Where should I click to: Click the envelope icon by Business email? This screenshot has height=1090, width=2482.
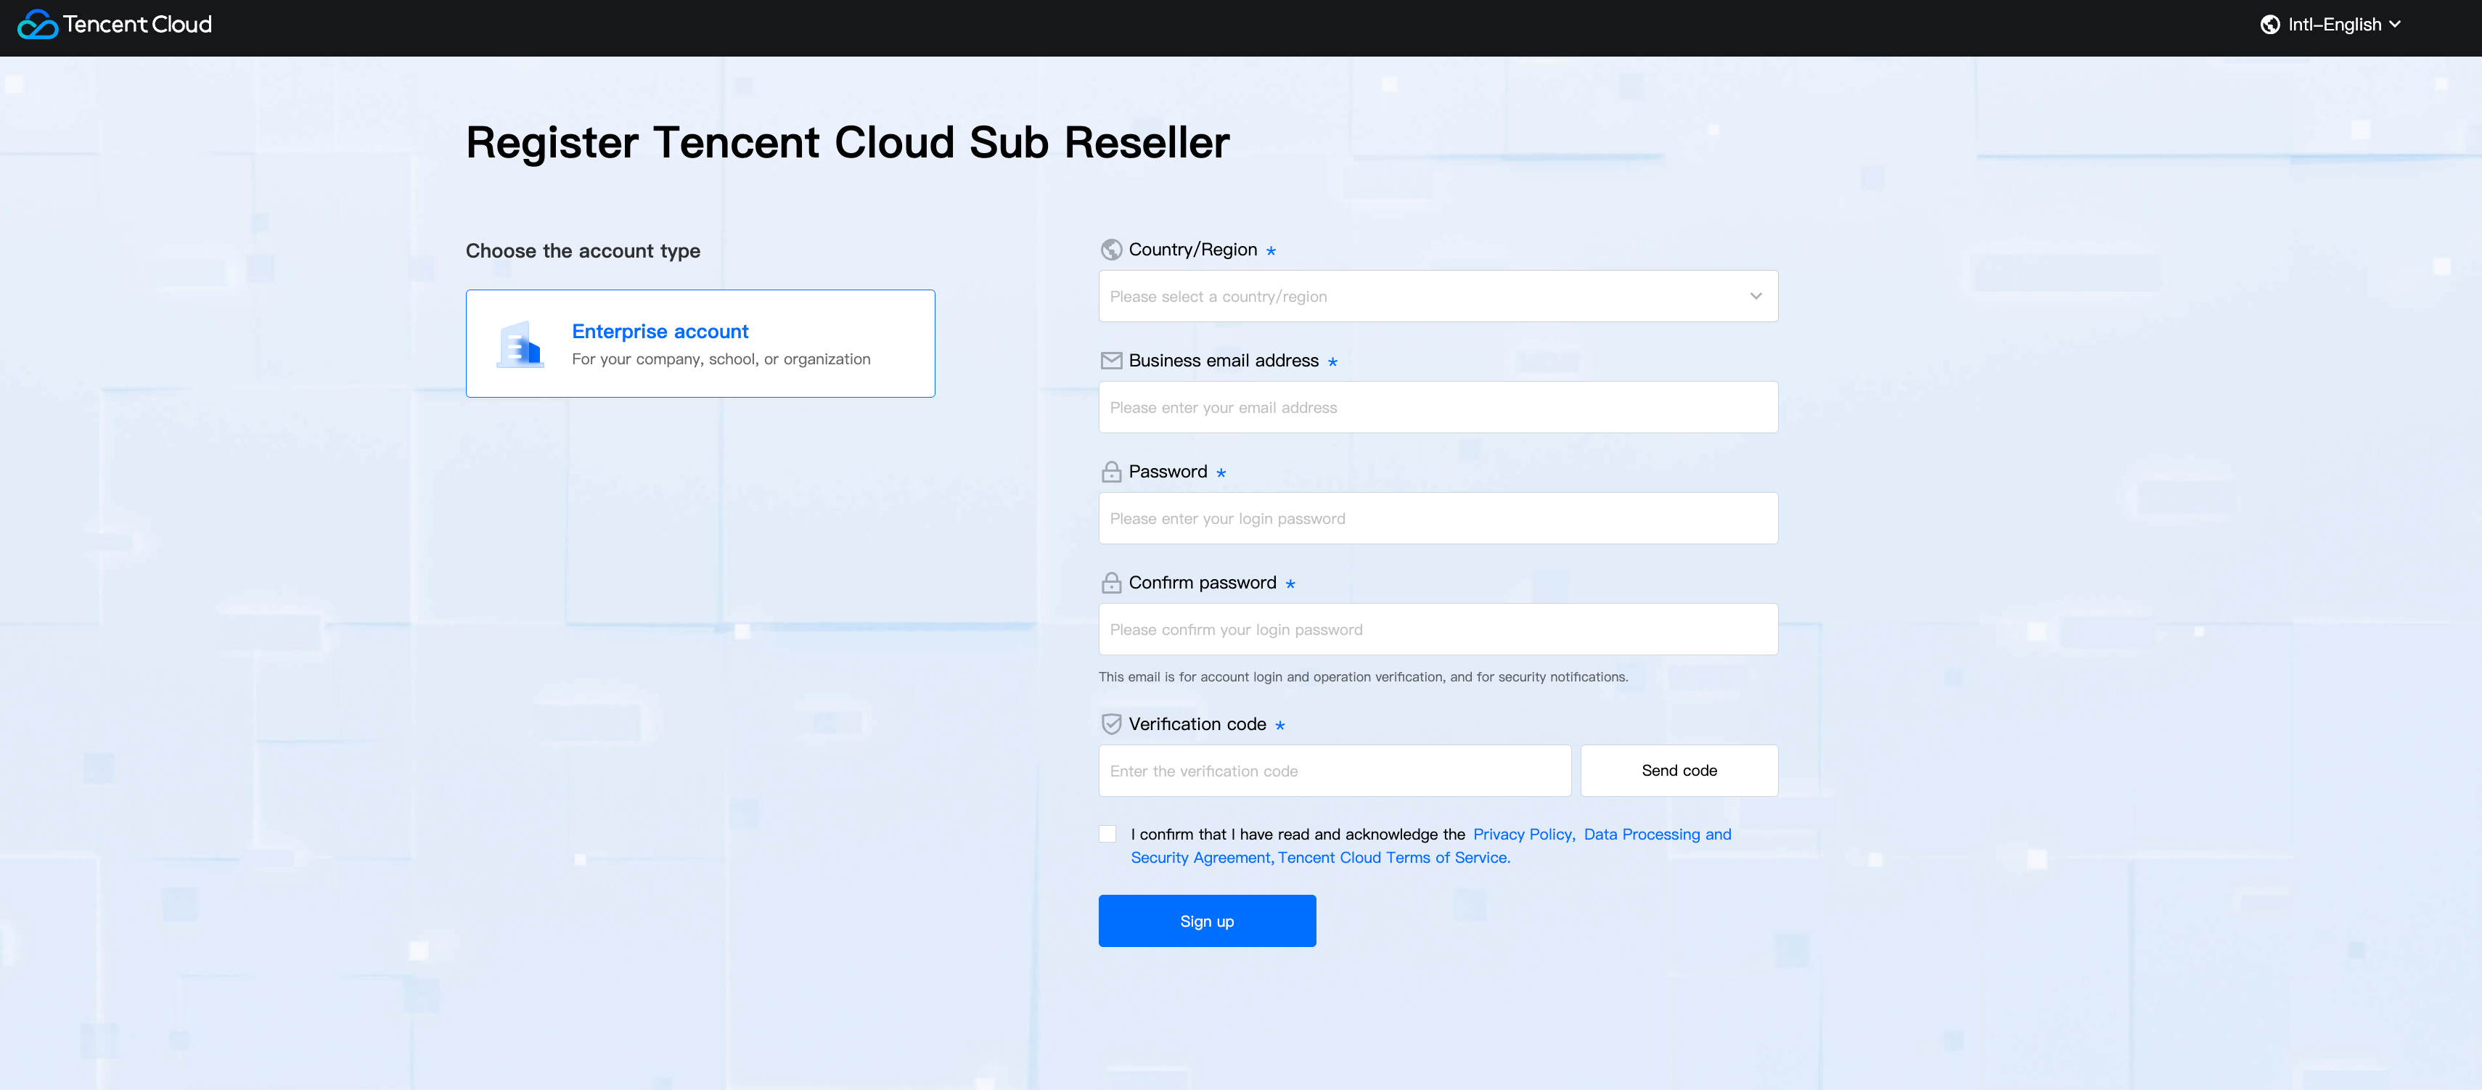(1111, 361)
